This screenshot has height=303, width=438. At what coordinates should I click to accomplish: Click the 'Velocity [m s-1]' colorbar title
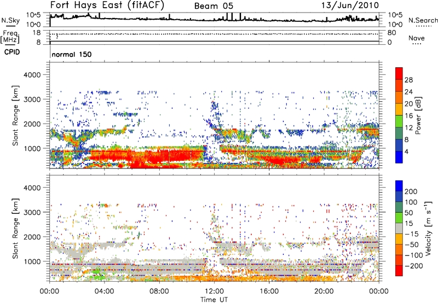coord(428,228)
